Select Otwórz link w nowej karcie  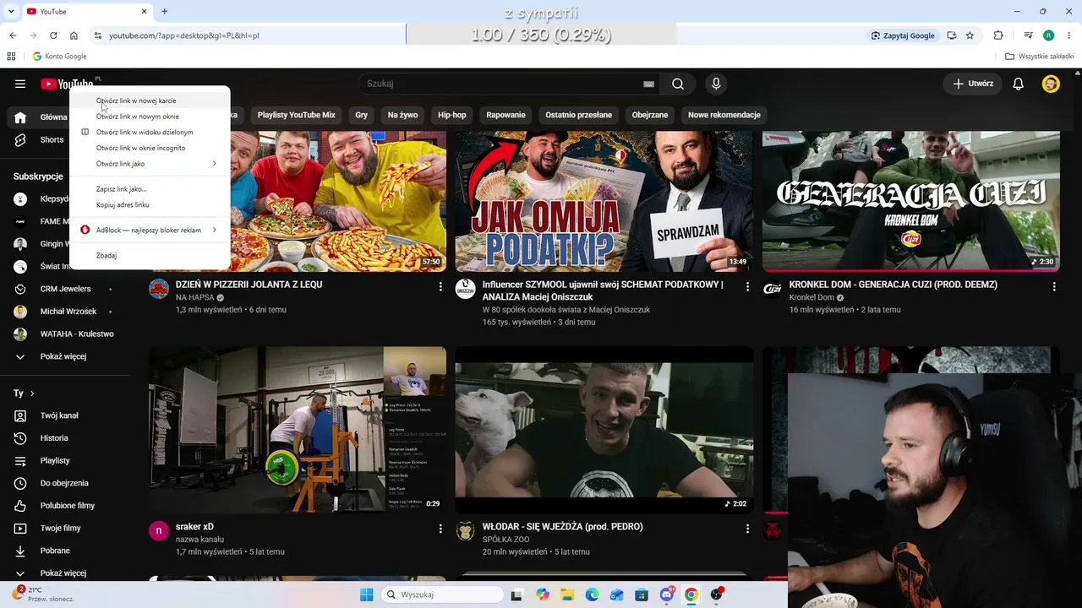(x=150, y=100)
